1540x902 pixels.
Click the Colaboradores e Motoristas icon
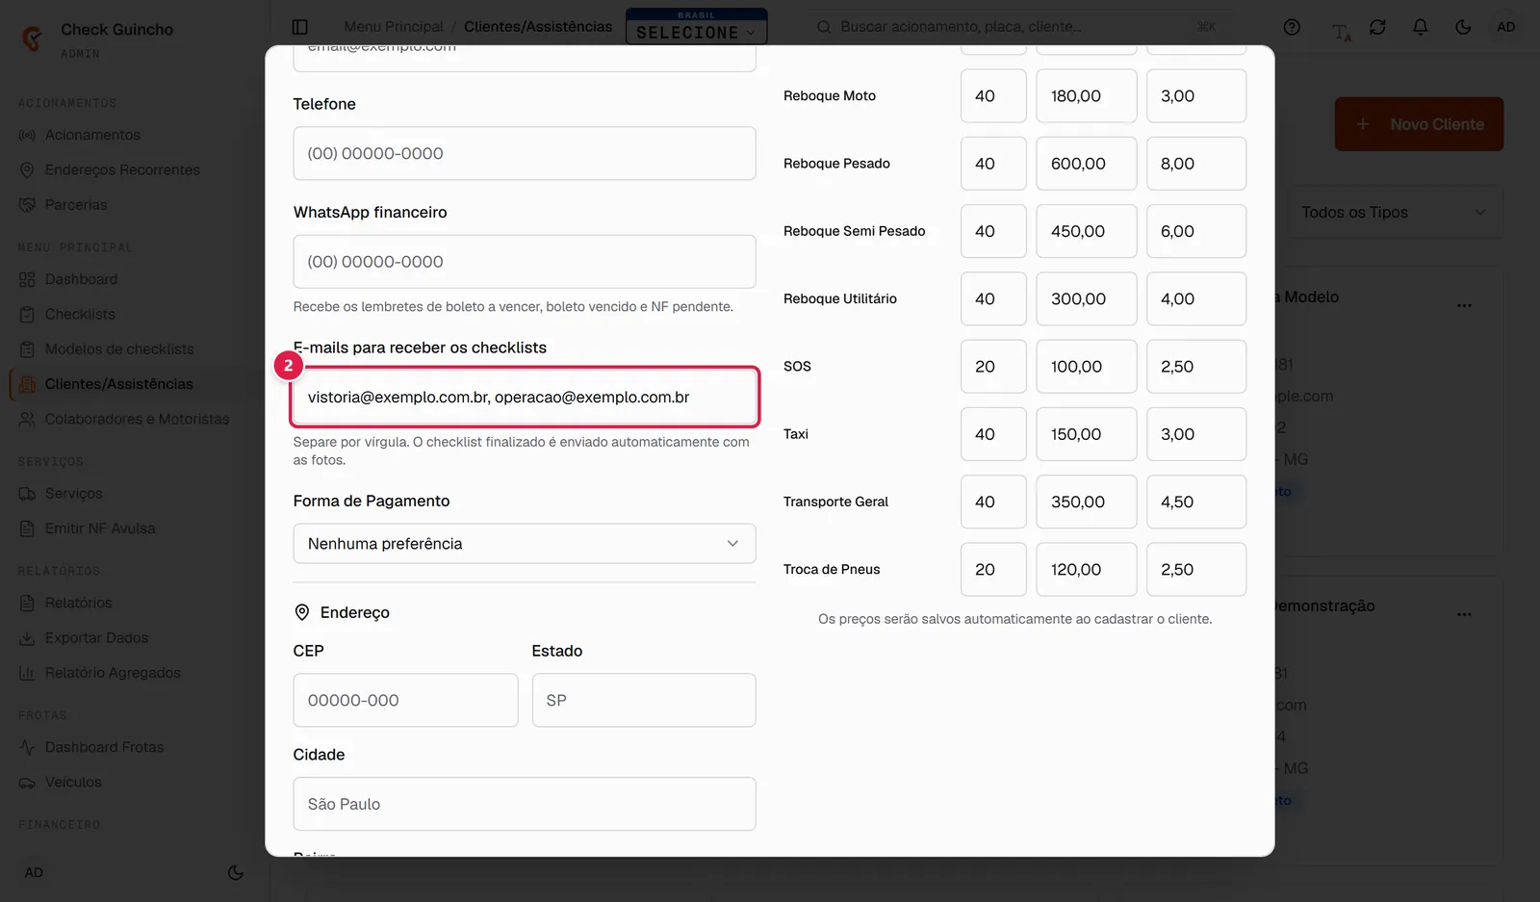(x=27, y=419)
